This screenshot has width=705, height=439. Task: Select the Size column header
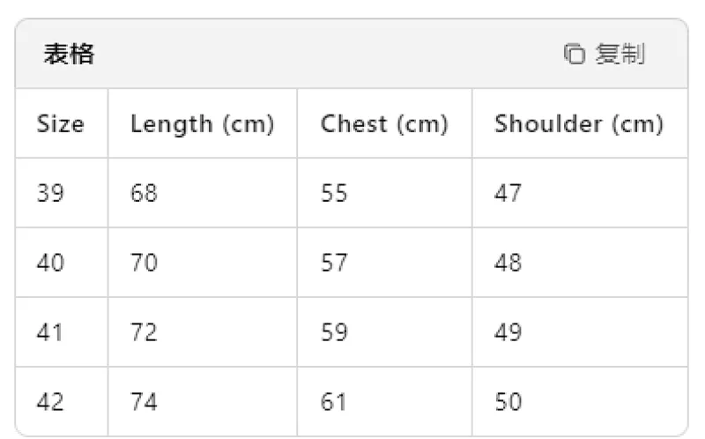[62, 123]
